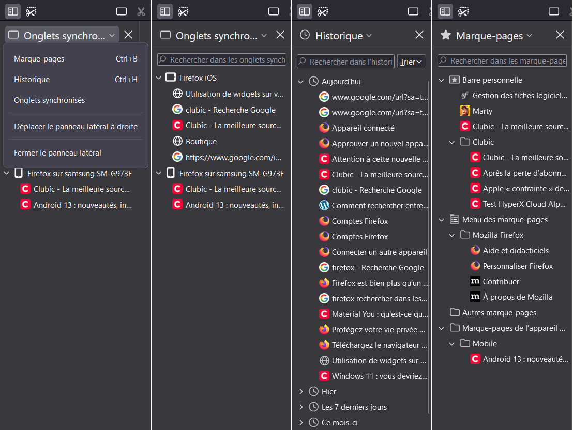The width and height of the screenshot is (573, 430).
Task: Click the Google icon beside https://www.google.com/i...
Action: [177, 157]
